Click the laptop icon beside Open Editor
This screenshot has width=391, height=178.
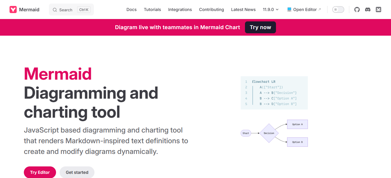[x=289, y=10]
